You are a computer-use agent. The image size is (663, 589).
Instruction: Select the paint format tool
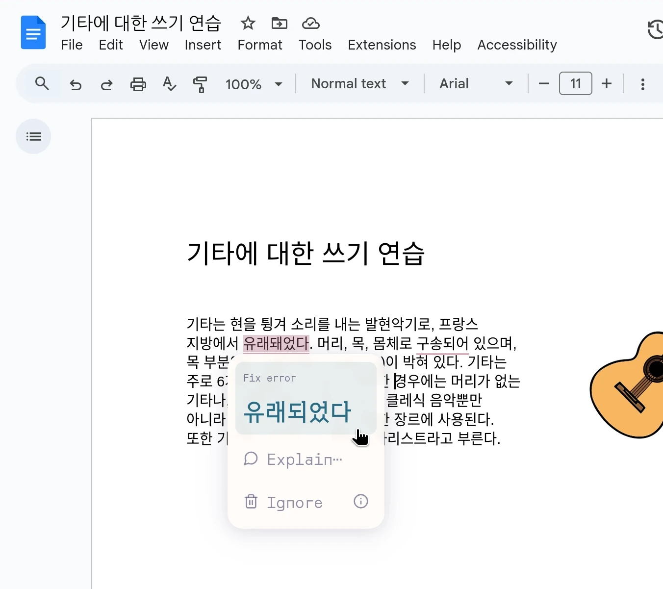point(200,84)
